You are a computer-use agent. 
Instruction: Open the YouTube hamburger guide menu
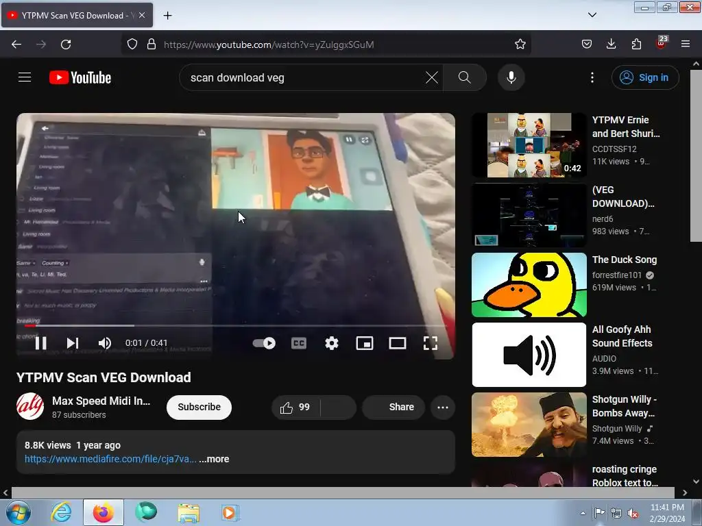pyautogui.click(x=25, y=77)
